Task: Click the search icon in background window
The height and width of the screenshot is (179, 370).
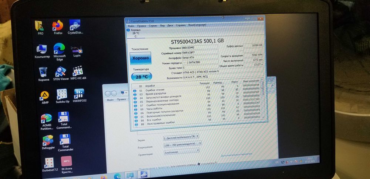Action: click(x=272, y=86)
